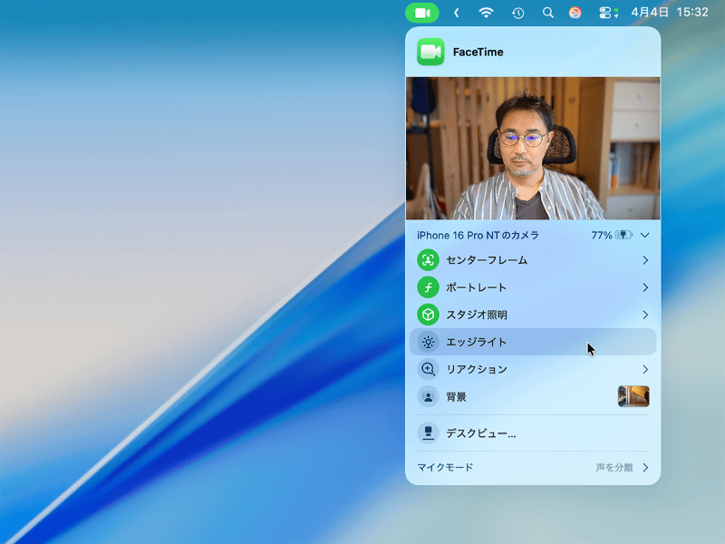Click スタジオ照明 label text

pos(477,315)
